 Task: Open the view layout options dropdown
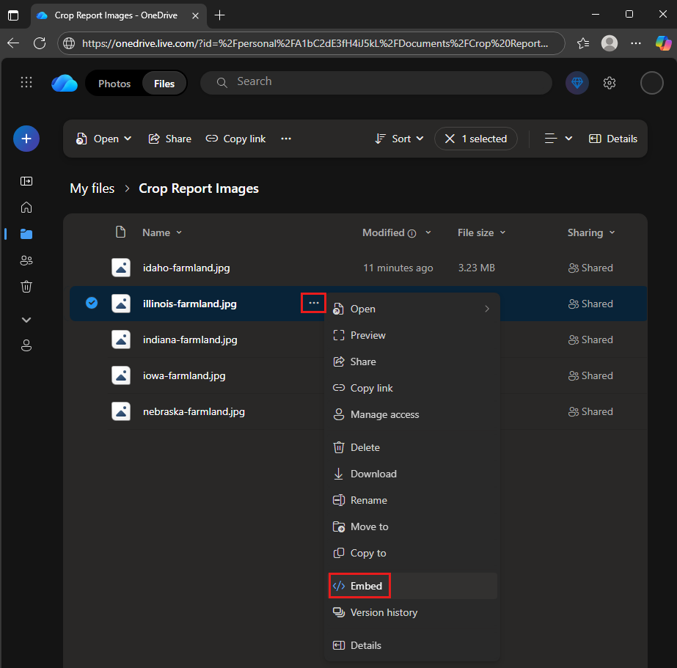pyautogui.click(x=558, y=139)
